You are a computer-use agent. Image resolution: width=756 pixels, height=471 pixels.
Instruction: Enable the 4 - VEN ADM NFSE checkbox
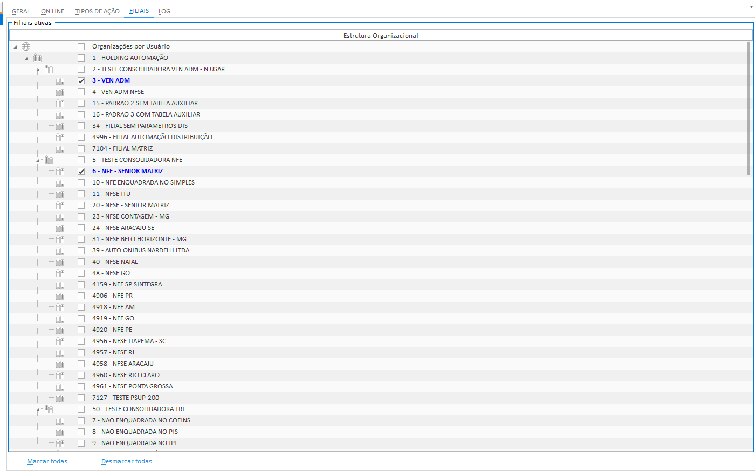pos(81,92)
